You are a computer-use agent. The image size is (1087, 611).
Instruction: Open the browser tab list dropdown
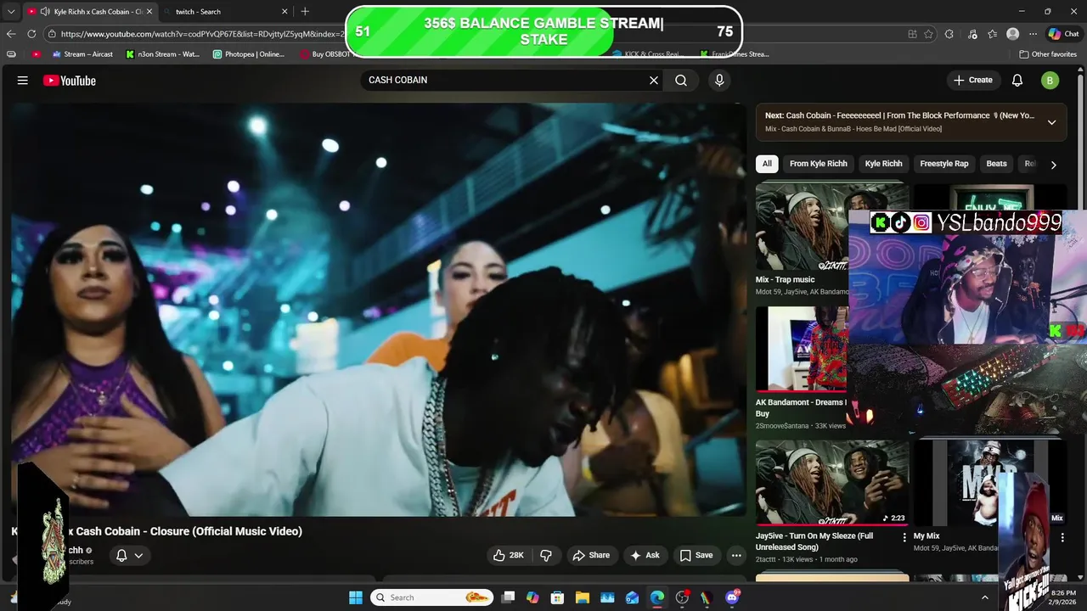point(11,12)
